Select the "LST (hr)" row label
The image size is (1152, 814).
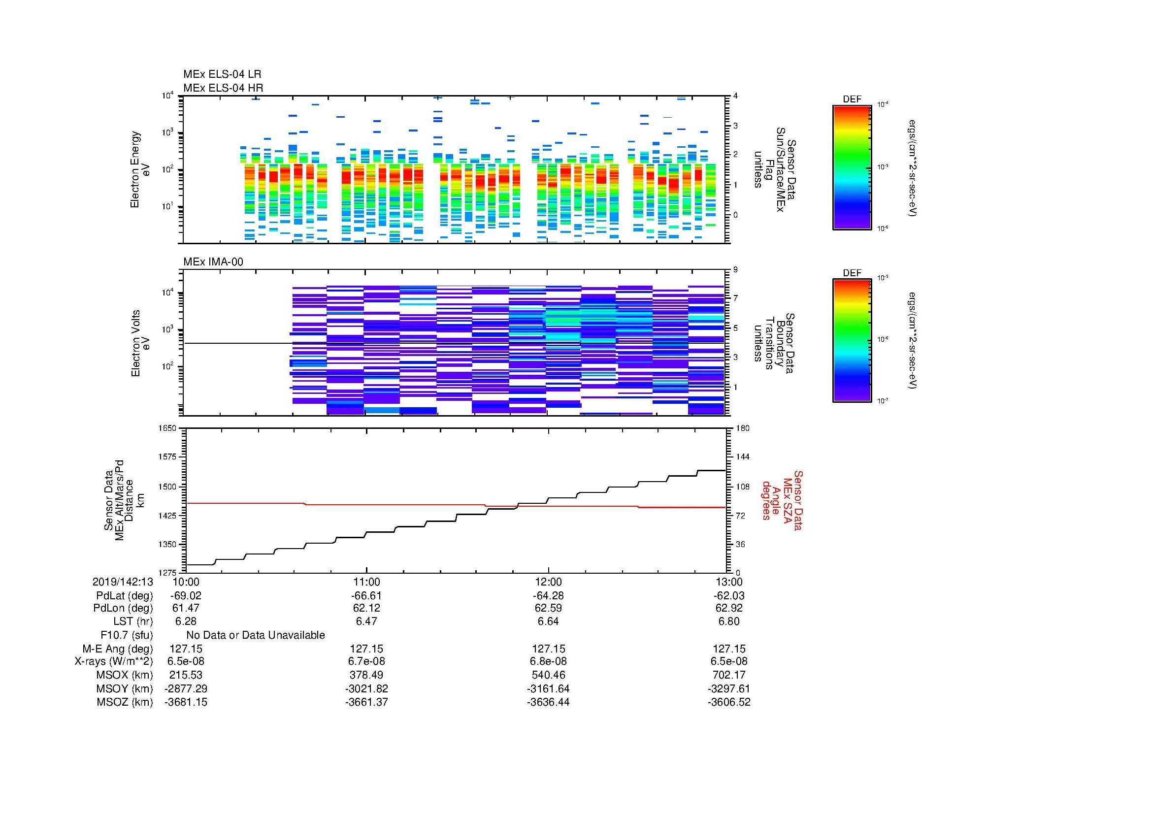(x=133, y=621)
